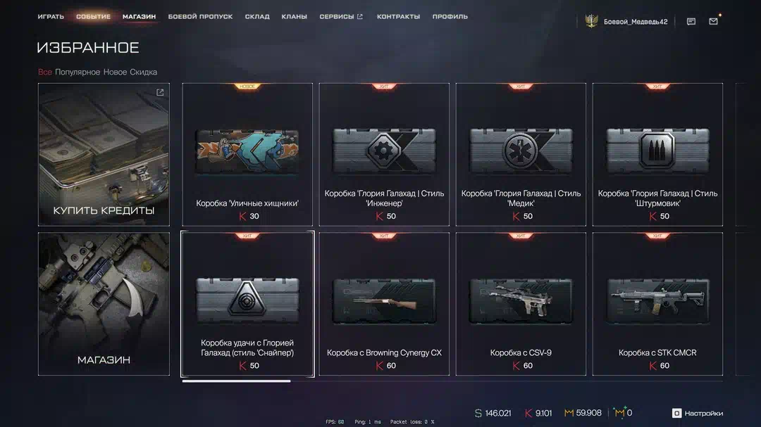This screenshot has width=761, height=427.
Task: Open the chat messages icon
Action: (x=691, y=21)
